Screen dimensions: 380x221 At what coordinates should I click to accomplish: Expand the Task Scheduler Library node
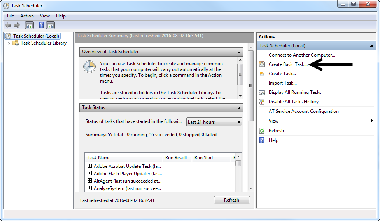[x=9, y=43]
